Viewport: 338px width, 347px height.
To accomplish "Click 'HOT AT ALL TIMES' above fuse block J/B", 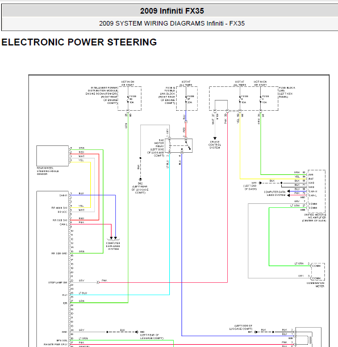I will (x=240, y=83).
